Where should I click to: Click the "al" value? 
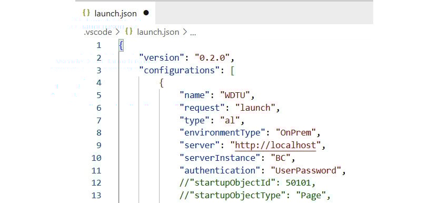pos(231,120)
